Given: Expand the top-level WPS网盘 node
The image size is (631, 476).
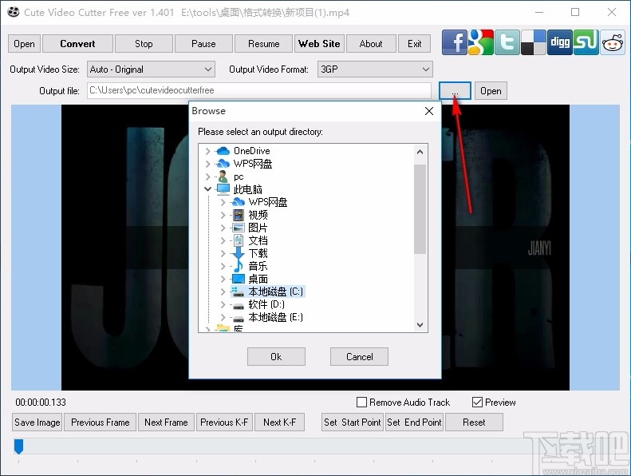Looking at the screenshot, I should click(x=207, y=164).
